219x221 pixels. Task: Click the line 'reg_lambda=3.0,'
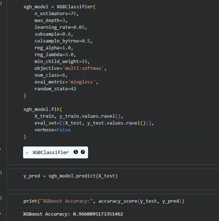coord(55,55)
